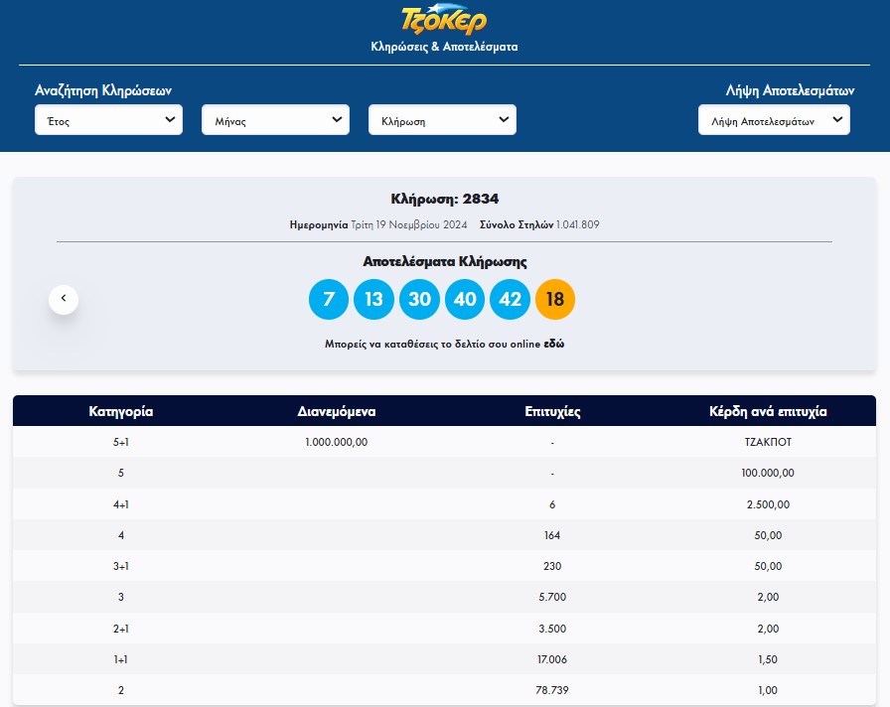890x707 pixels.
Task: Select the blue number 30 ball
Action: tap(419, 300)
